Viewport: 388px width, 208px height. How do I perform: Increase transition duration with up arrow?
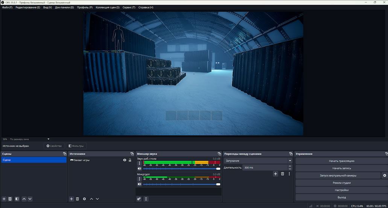pyautogui.click(x=290, y=166)
